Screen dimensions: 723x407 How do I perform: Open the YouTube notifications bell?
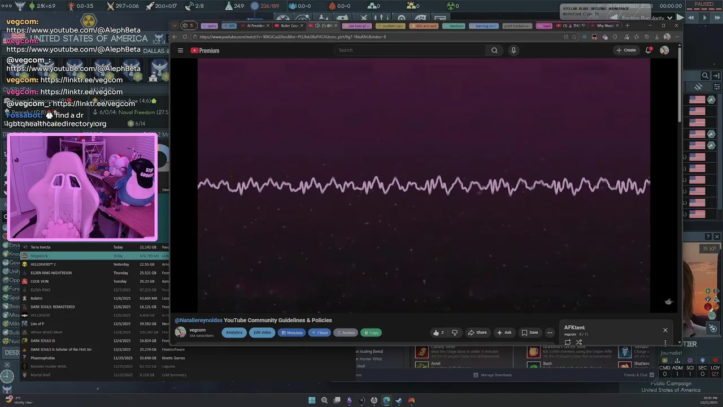648,50
